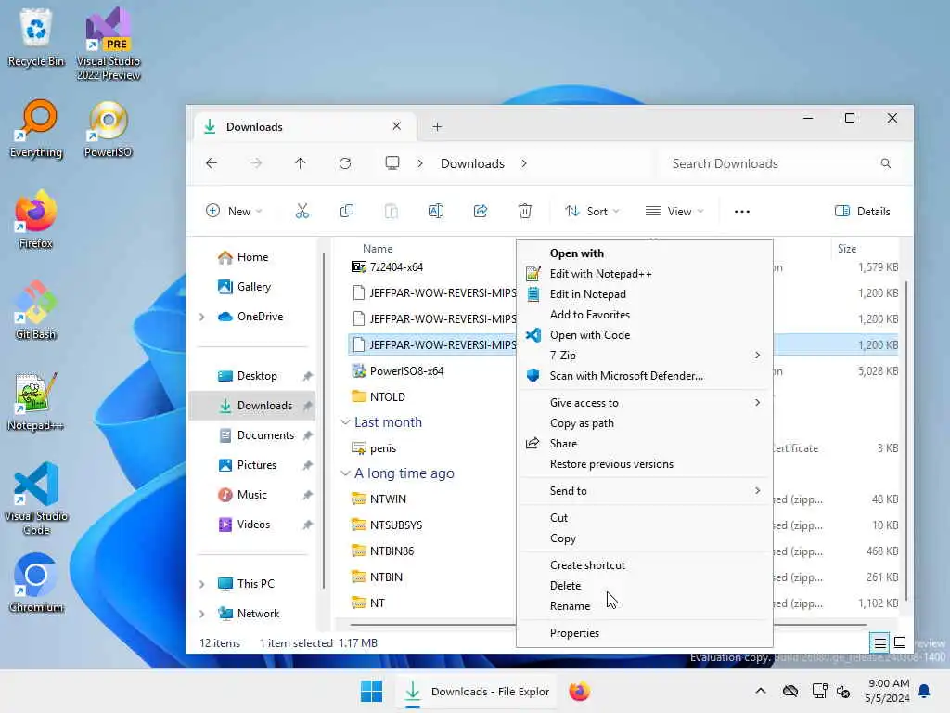Open the Sort dropdown
The width and height of the screenshot is (950, 713).
coord(592,211)
